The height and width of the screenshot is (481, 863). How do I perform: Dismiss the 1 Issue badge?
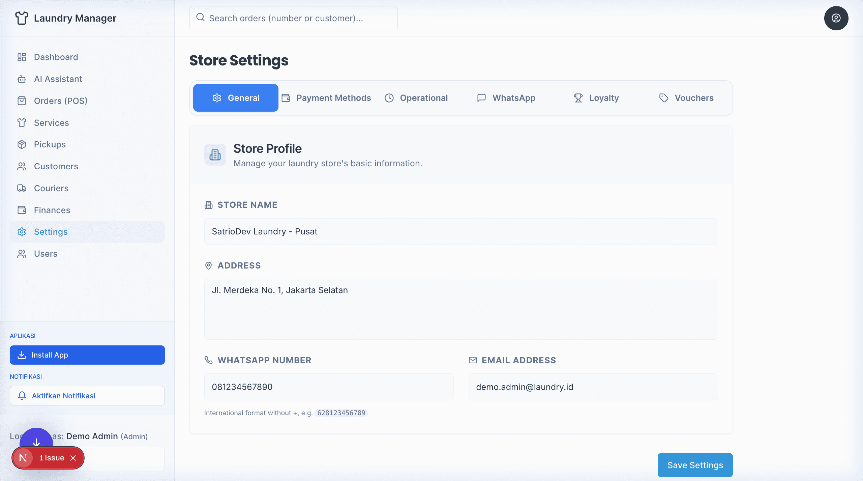(x=73, y=458)
